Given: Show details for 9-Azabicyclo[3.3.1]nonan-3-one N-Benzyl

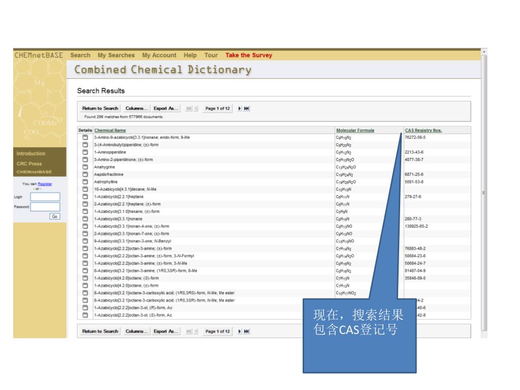Looking at the screenshot, I should click(x=85, y=241).
